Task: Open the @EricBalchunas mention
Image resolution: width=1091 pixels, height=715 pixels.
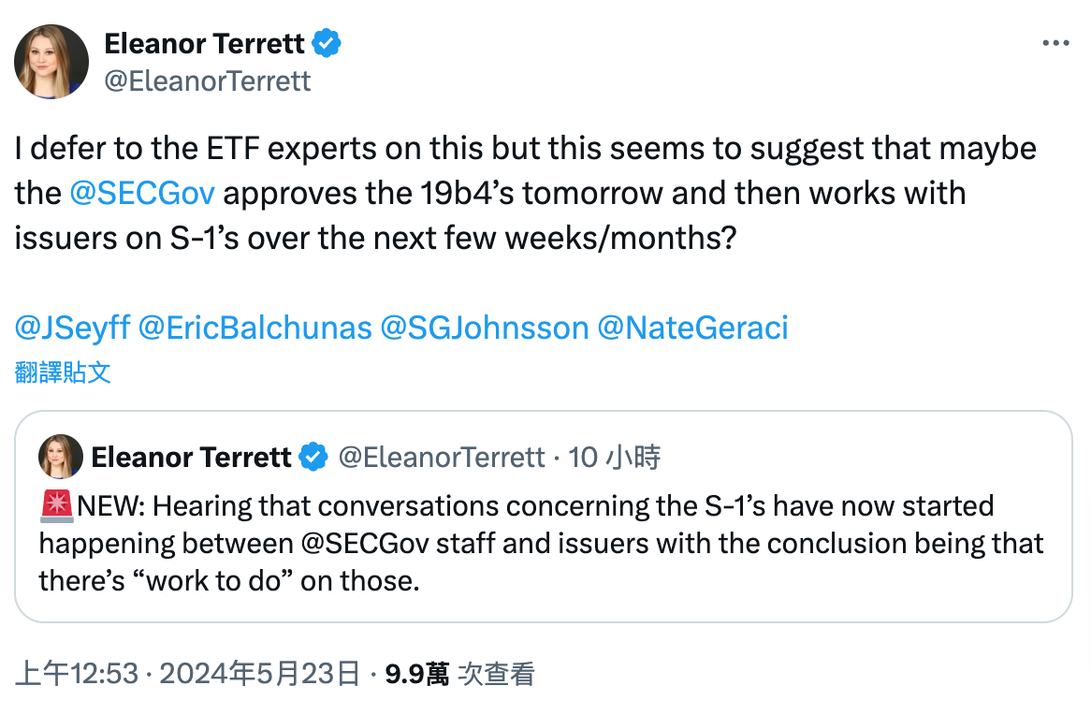Action: [255, 328]
